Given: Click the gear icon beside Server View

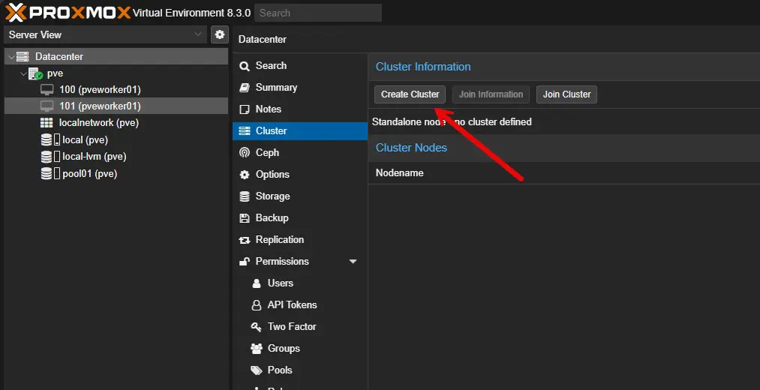Looking at the screenshot, I should [x=219, y=34].
